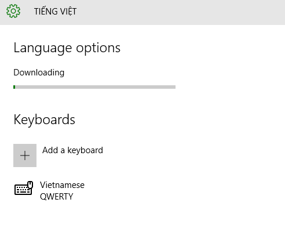Select the "Vietnamese" keyboard name

[x=62, y=185]
